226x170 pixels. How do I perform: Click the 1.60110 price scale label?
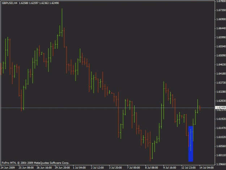click(221, 155)
